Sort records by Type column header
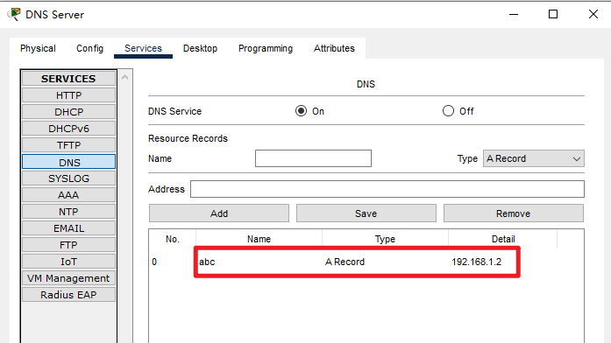 click(385, 239)
